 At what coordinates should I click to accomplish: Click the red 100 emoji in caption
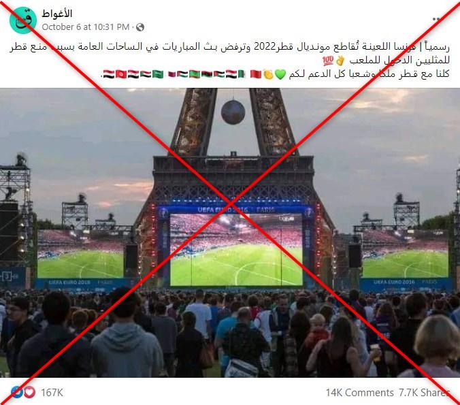(x=328, y=61)
